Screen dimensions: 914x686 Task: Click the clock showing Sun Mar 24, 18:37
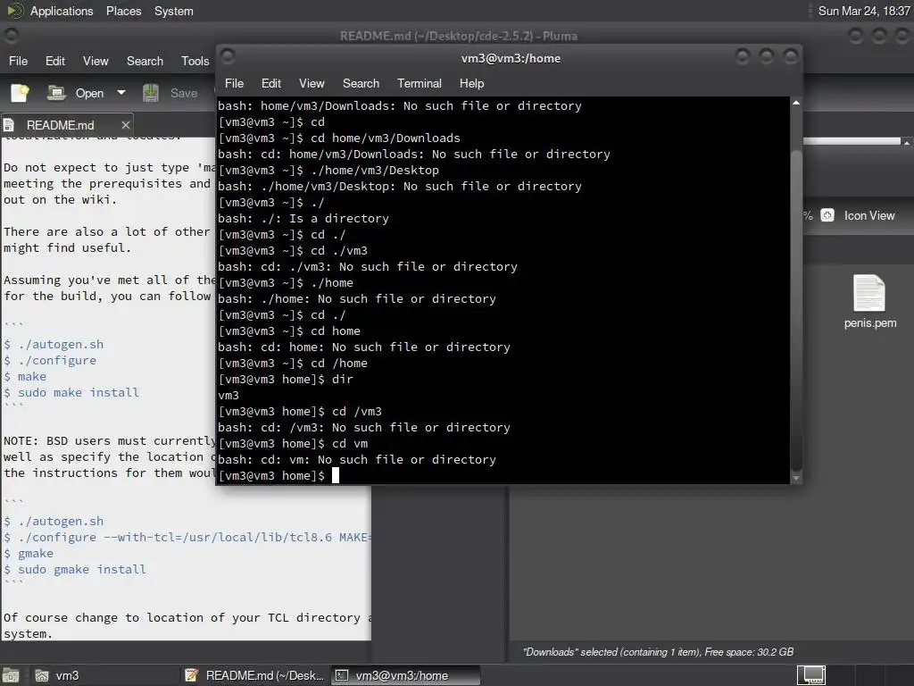863,11
